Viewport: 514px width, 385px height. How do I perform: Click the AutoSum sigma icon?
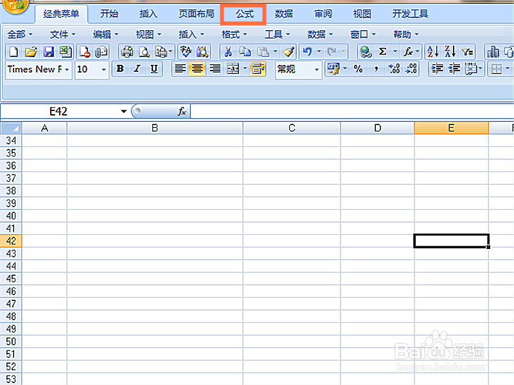coord(382,52)
